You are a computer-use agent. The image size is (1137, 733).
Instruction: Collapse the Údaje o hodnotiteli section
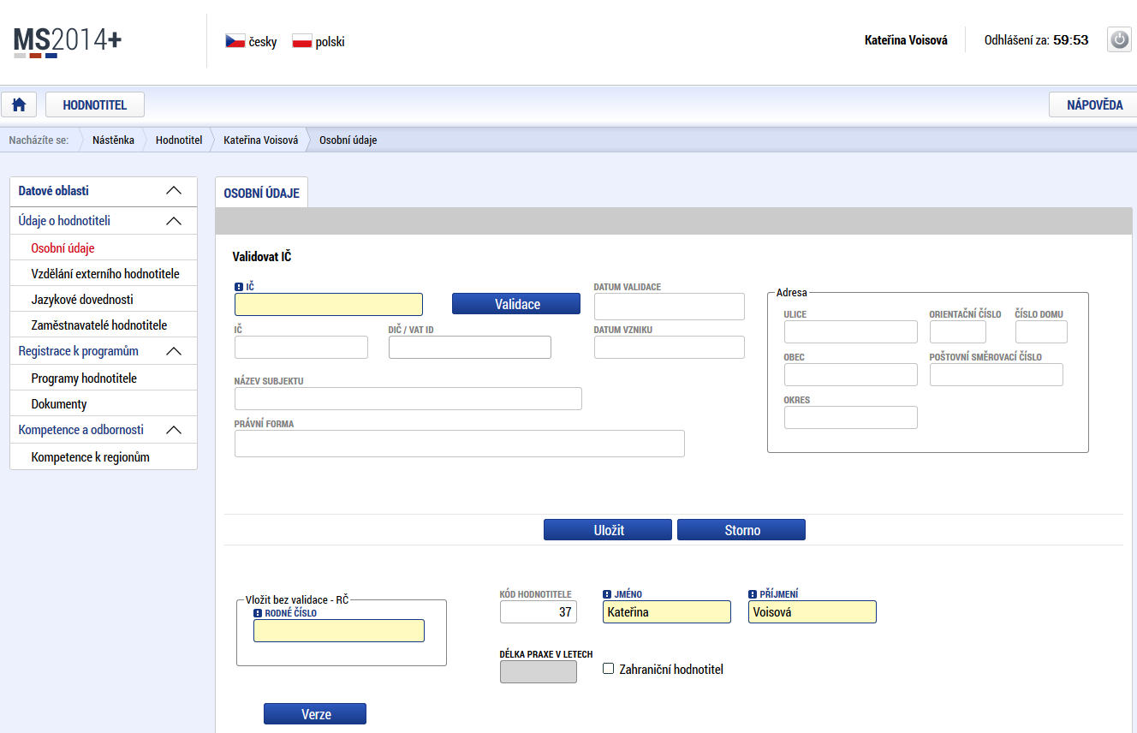click(x=174, y=221)
